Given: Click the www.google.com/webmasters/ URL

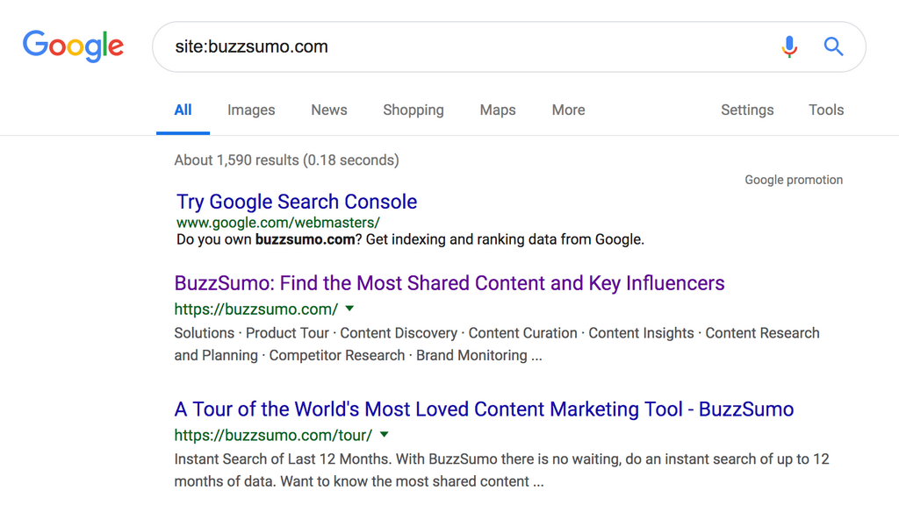Looking at the screenshot, I should pos(278,223).
